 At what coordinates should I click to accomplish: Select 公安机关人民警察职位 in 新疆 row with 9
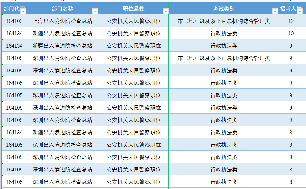(x=134, y=46)
